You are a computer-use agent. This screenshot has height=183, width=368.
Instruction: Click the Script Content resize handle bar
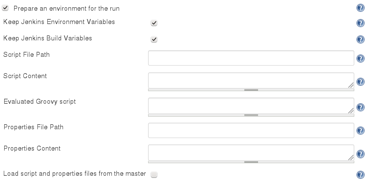coord(251,90)
